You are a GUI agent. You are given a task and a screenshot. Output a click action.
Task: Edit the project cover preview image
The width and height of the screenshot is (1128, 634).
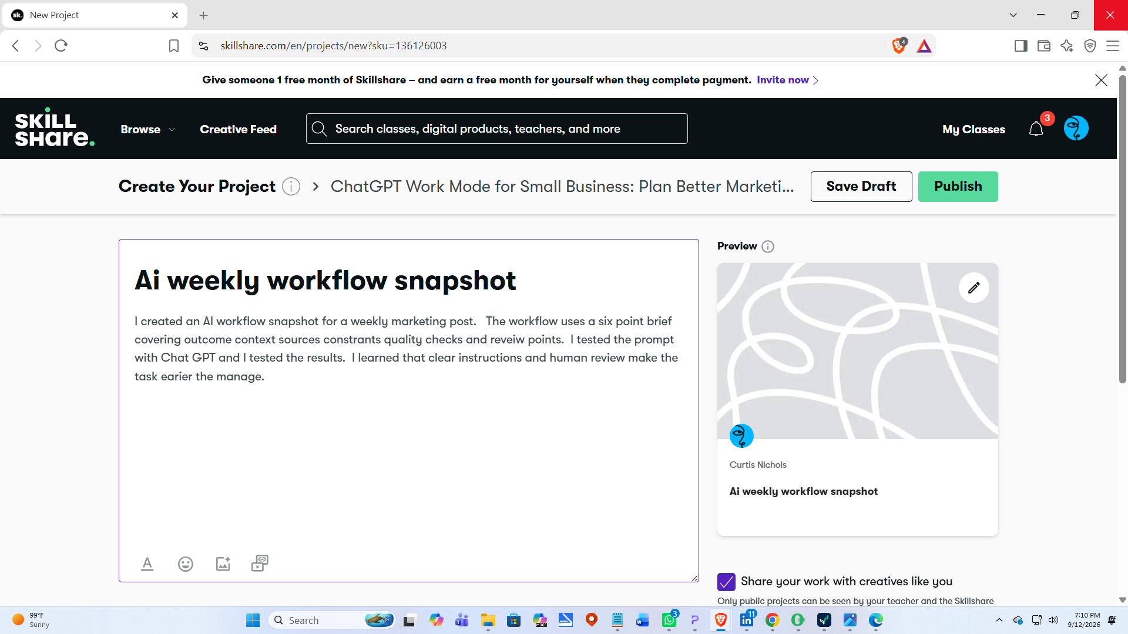(x=974, y=288)
